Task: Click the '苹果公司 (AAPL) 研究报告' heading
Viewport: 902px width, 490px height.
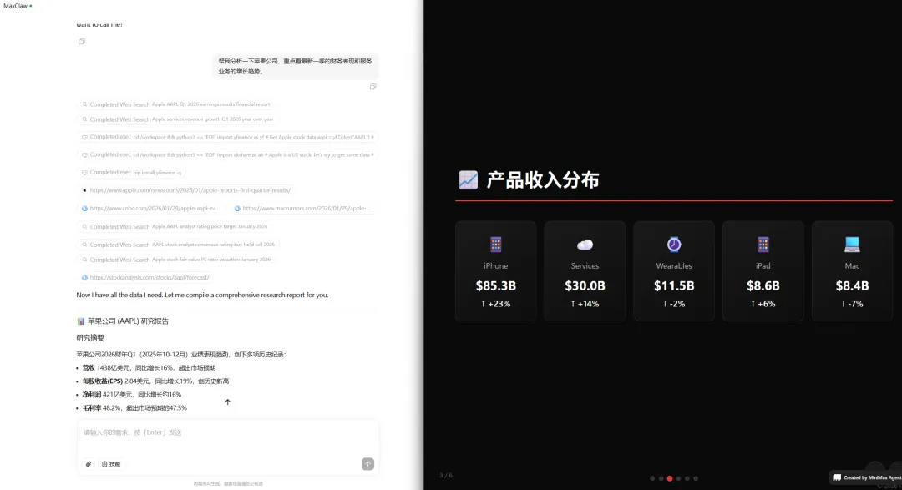Action: pyautogui.click(x=128, y=321)
